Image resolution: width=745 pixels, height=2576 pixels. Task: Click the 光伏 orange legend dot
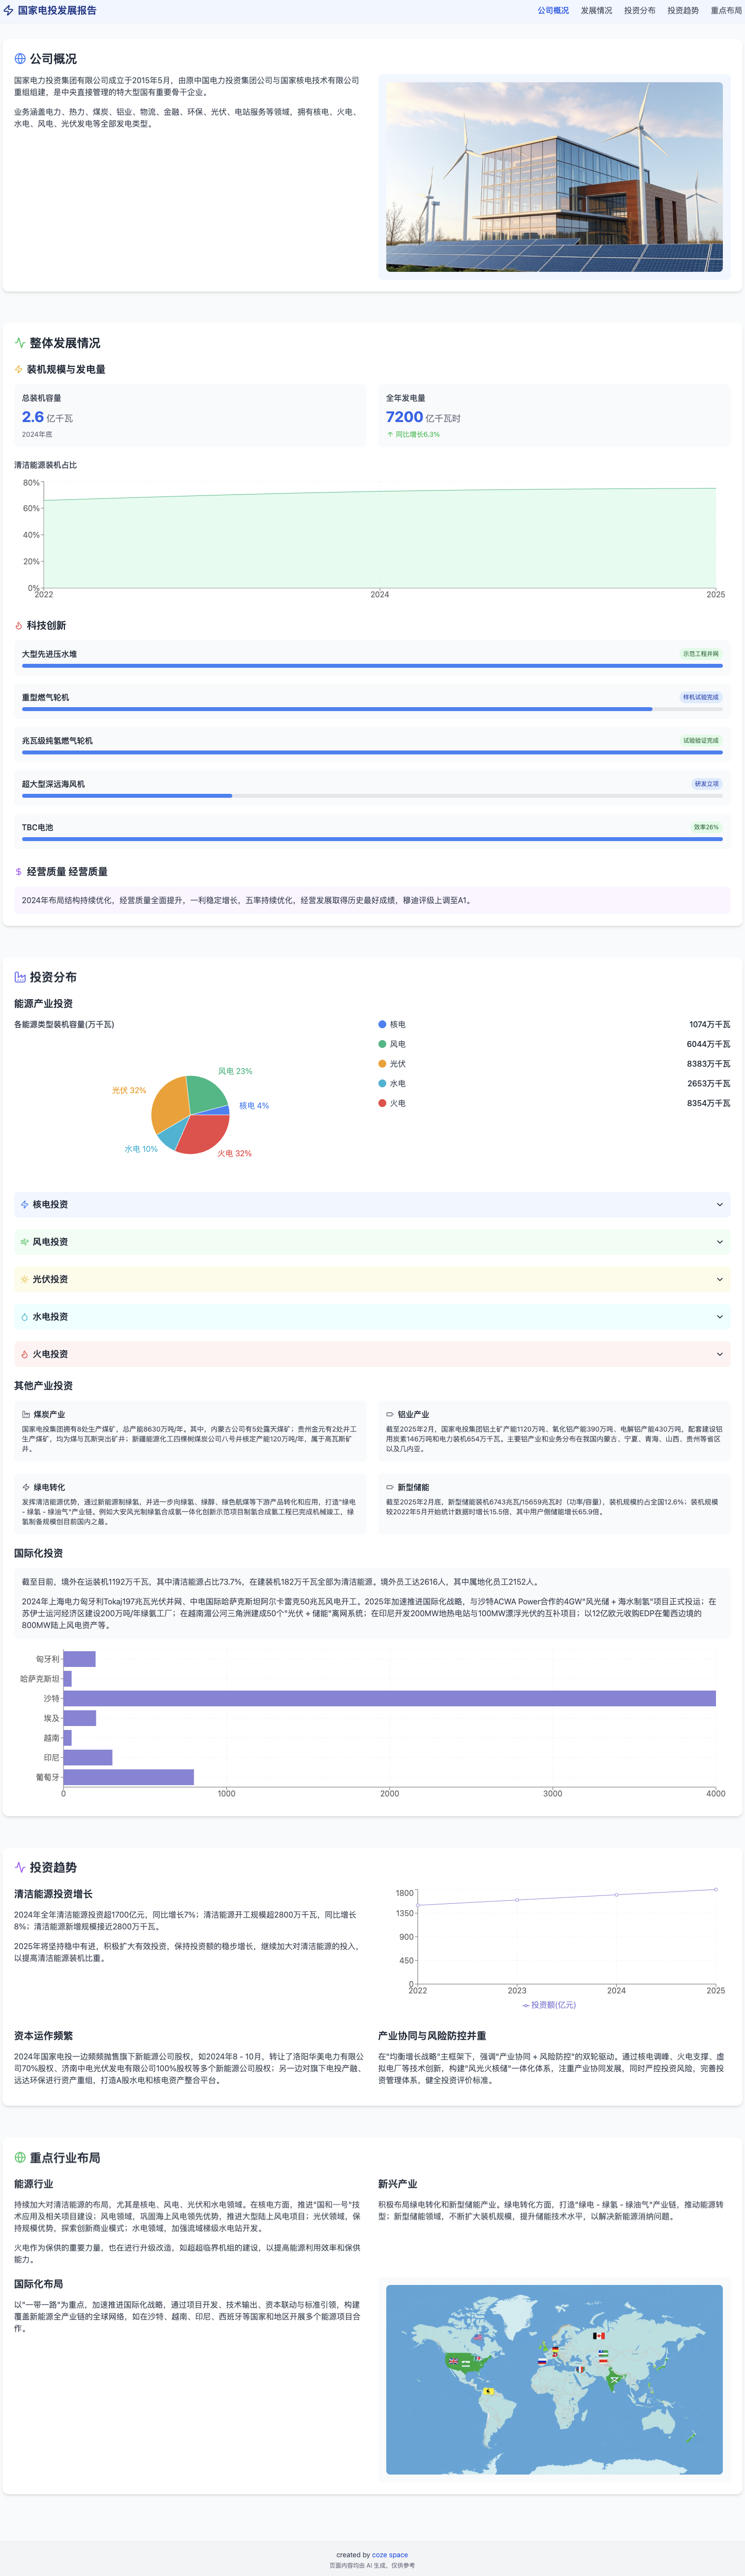tap(382, 1064)
